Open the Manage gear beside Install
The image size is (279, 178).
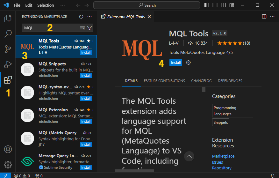[x=188, y=63]
